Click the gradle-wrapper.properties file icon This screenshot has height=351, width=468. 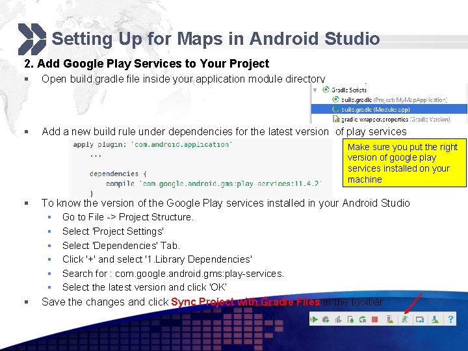tap(336, 119)
